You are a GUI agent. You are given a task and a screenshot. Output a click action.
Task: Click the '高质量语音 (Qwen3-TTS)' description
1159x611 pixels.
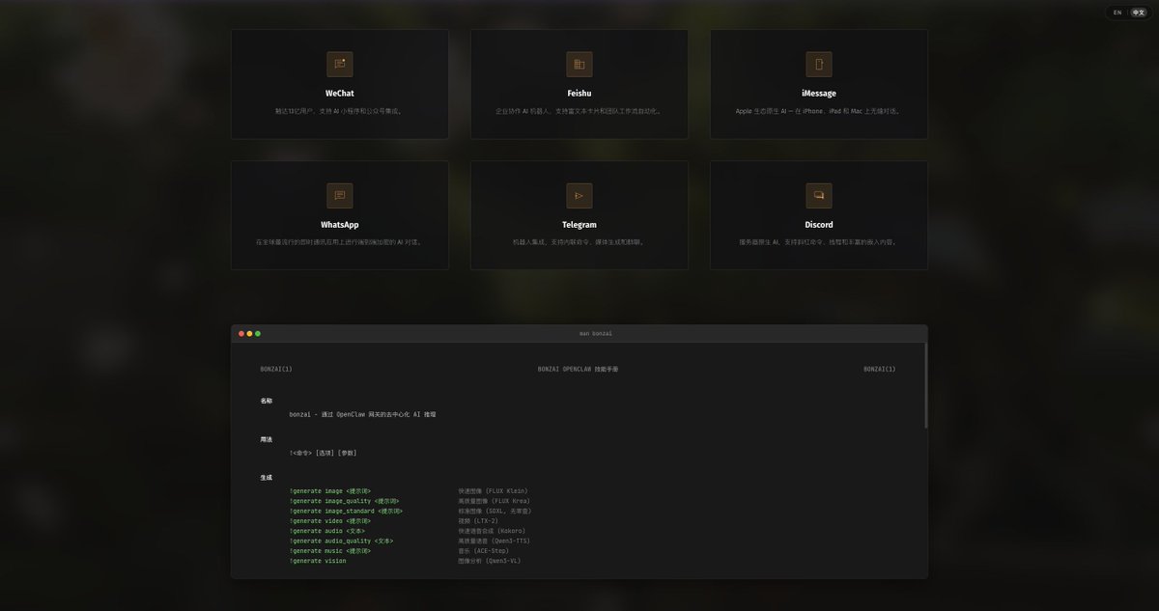pos(495,542)
